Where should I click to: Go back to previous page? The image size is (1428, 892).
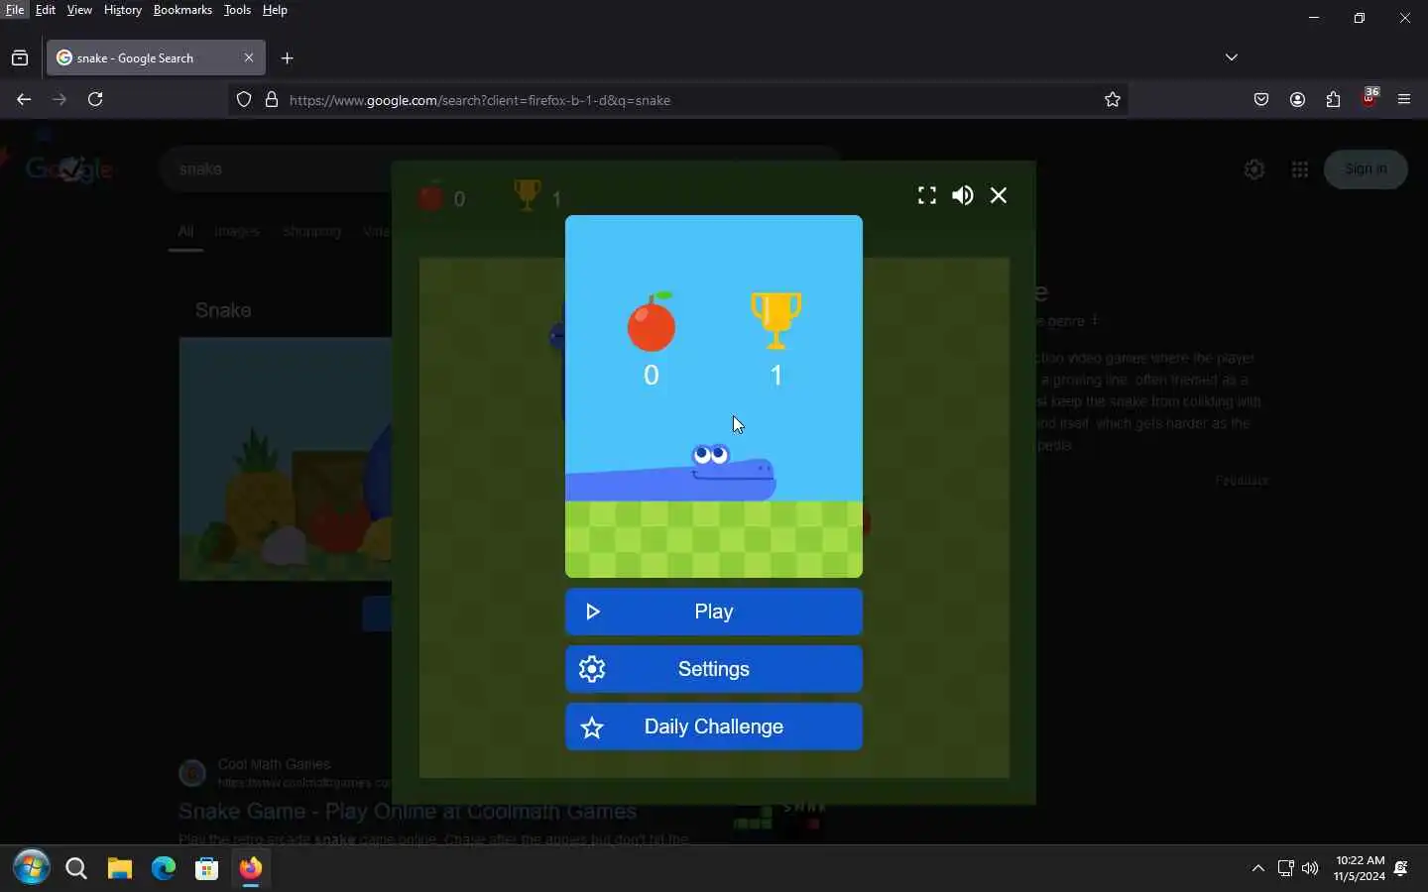[24, 99]
